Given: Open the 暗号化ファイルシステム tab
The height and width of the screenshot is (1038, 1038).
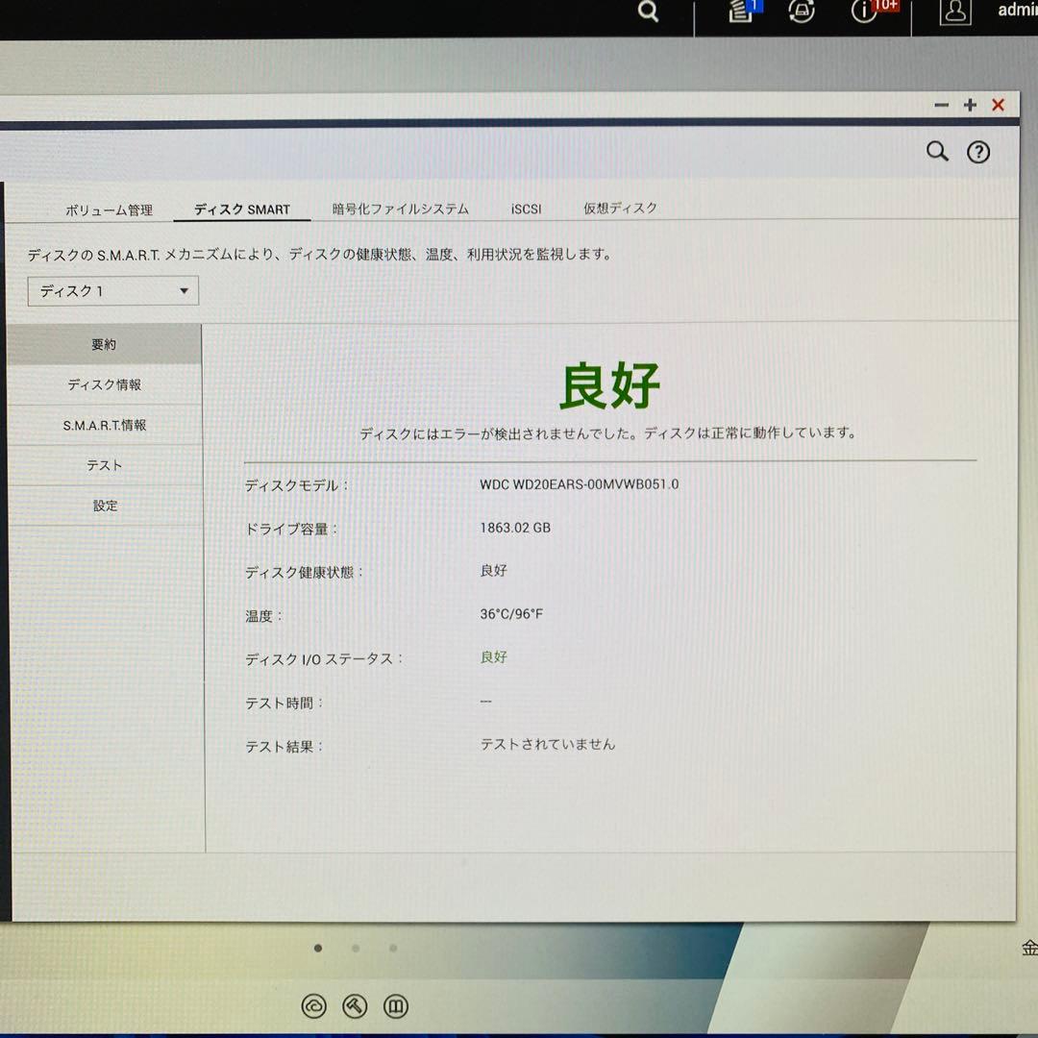Looking at the screenshot, I should (401, 210).
